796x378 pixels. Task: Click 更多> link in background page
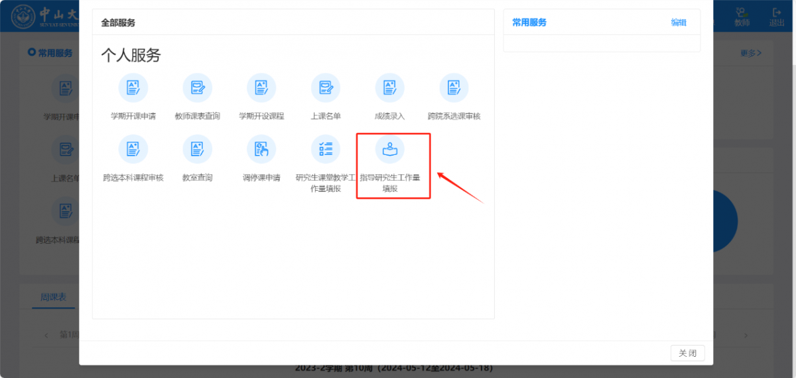tap(751, 53)
